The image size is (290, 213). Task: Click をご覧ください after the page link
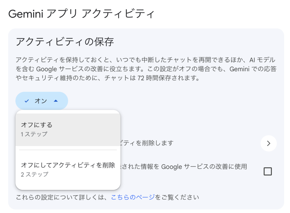pyautogui.click(x=177, y=197)
